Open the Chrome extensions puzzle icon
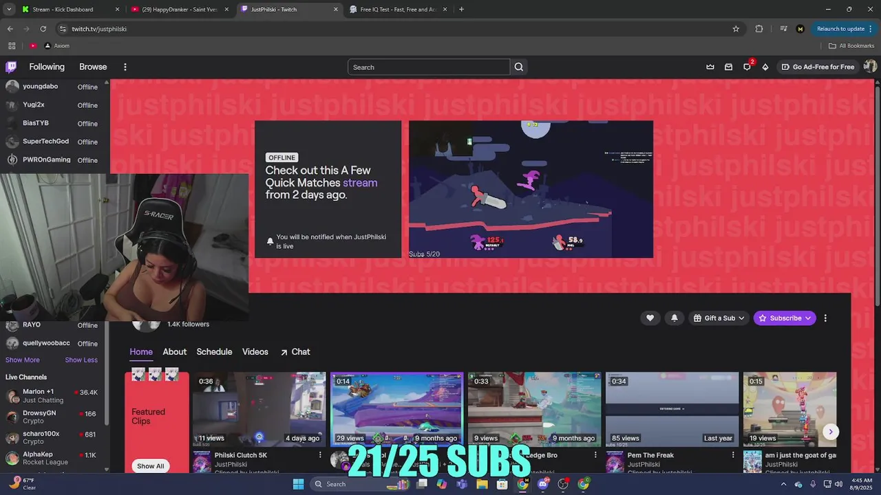881x495 pixels. (x=759, y=29)
